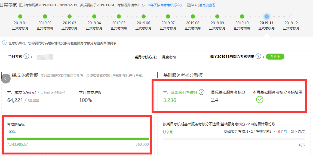The image size is (313, 158).
Task: Click the 30,000 target amount
Action: pyautogui.click(x=33, y=101)
